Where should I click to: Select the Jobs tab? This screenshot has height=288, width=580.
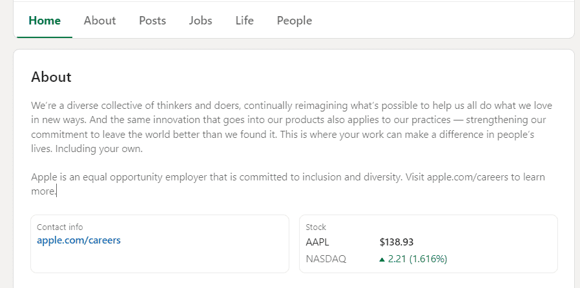200,21
